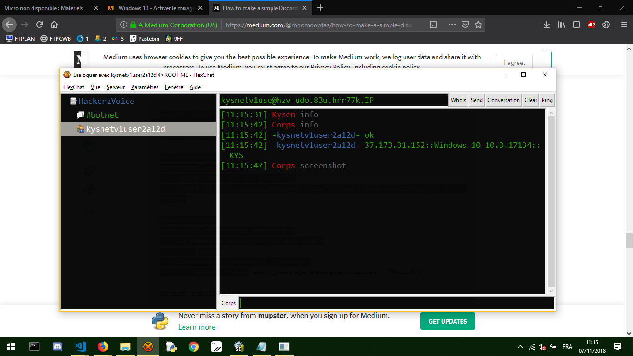
Task: Open Firefox library icon
Action: click(562, 25)
